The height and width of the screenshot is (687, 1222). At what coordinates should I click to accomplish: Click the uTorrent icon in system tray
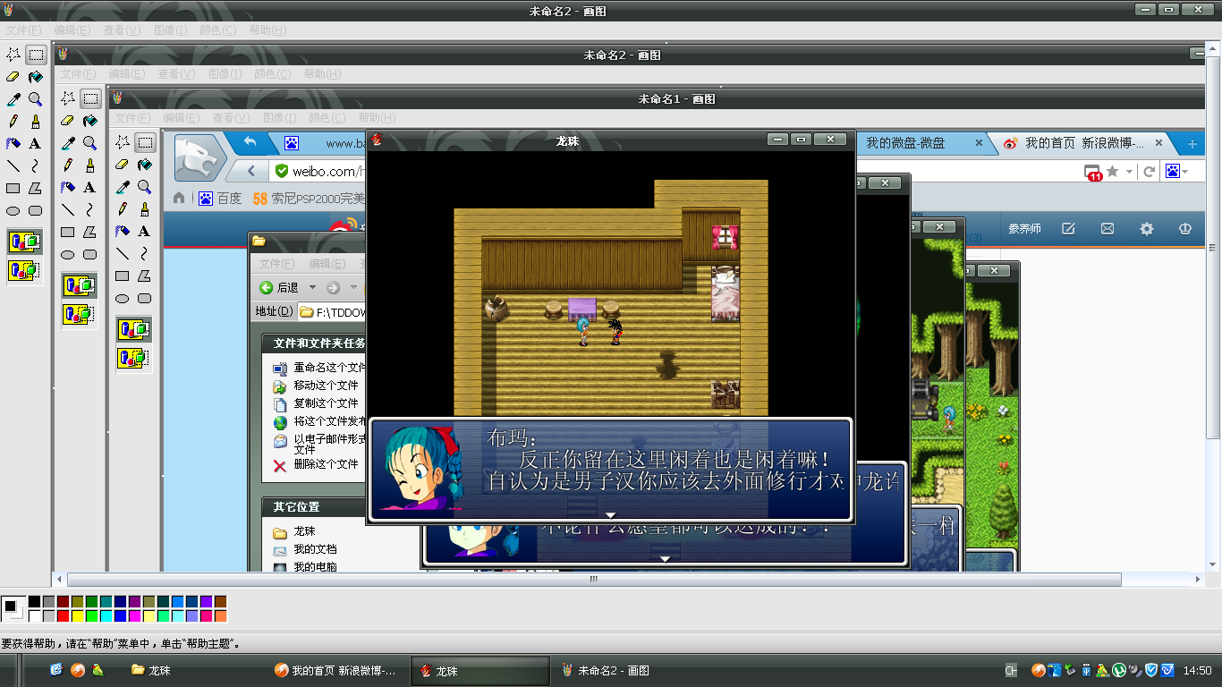[x=1118, y=670]
